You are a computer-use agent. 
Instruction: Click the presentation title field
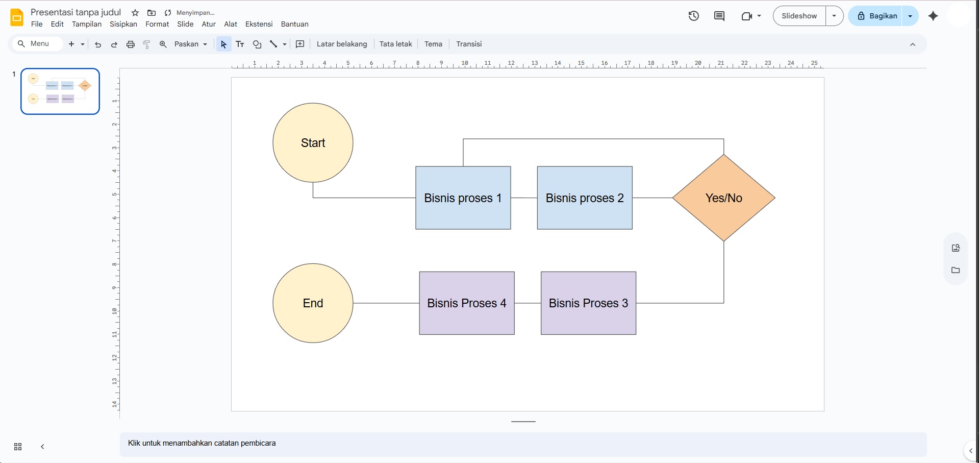[76, 12]
